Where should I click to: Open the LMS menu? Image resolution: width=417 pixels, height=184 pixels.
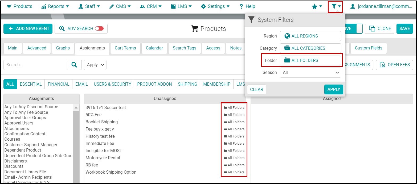point(181,6)
